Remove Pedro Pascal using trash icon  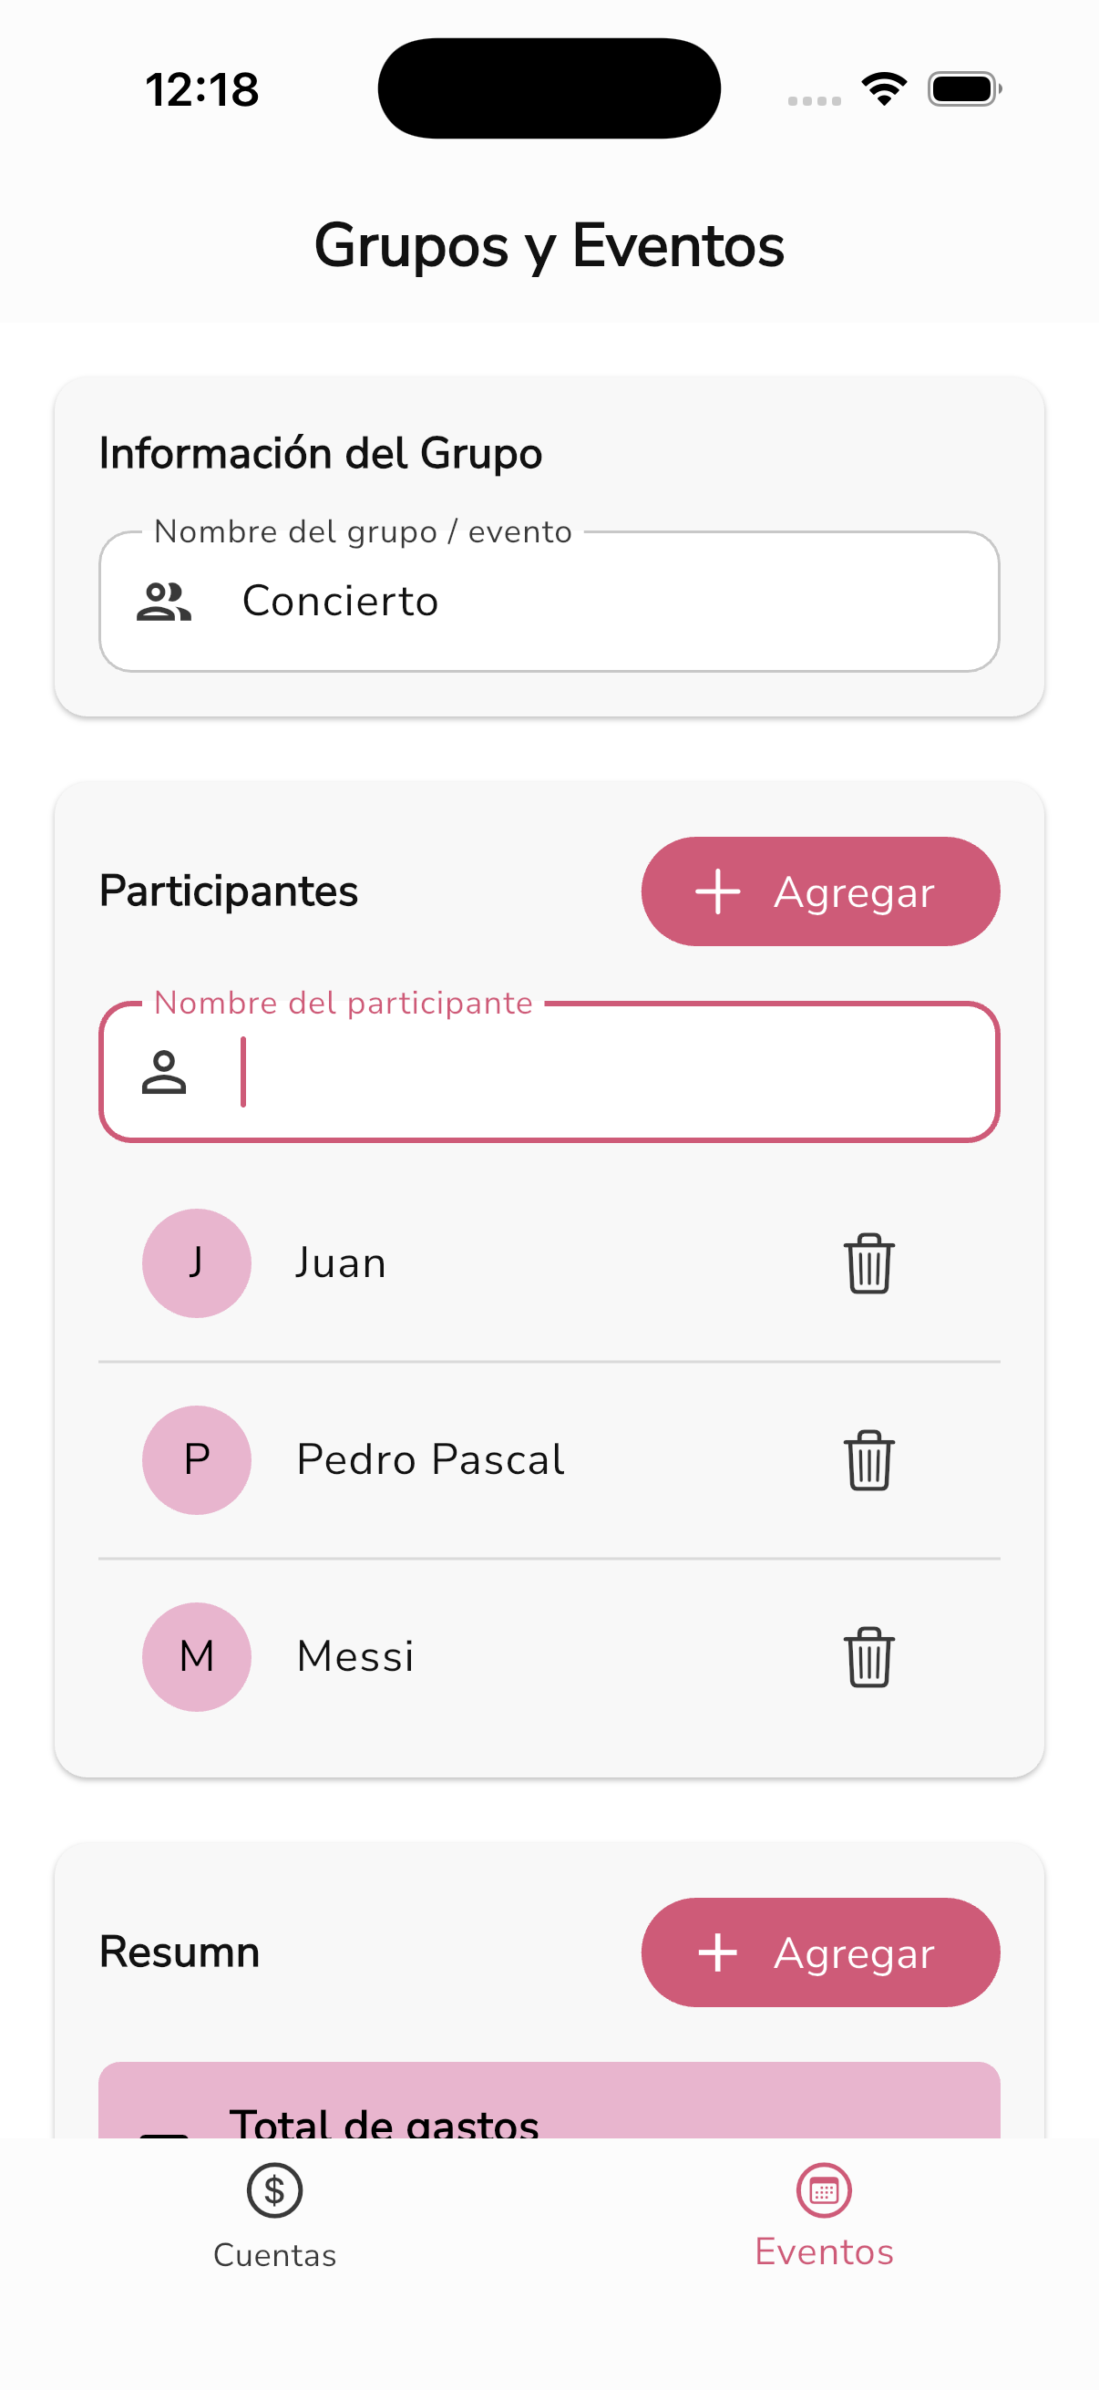(868, 1459)
